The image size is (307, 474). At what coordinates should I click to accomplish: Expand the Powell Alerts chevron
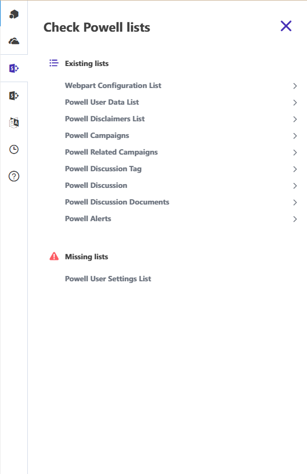click(295, 219)
